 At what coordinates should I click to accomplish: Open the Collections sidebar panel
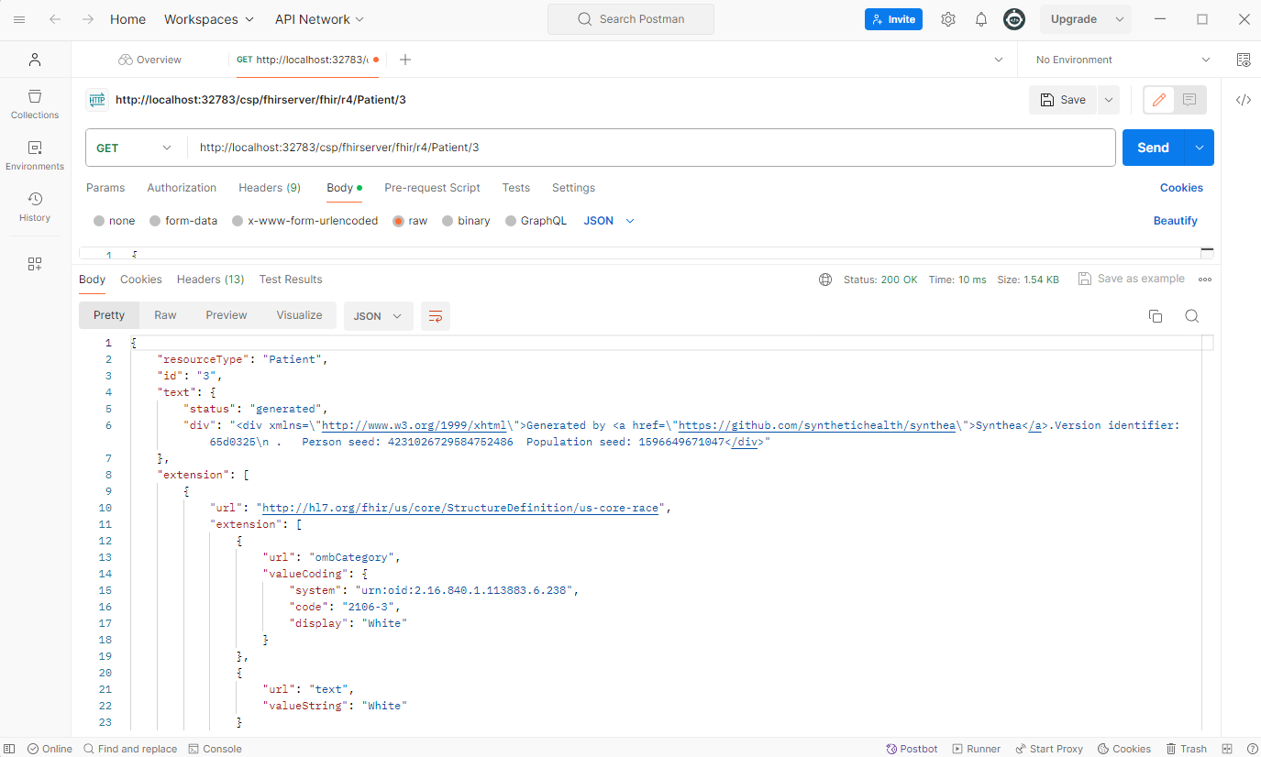pos(35,104)
